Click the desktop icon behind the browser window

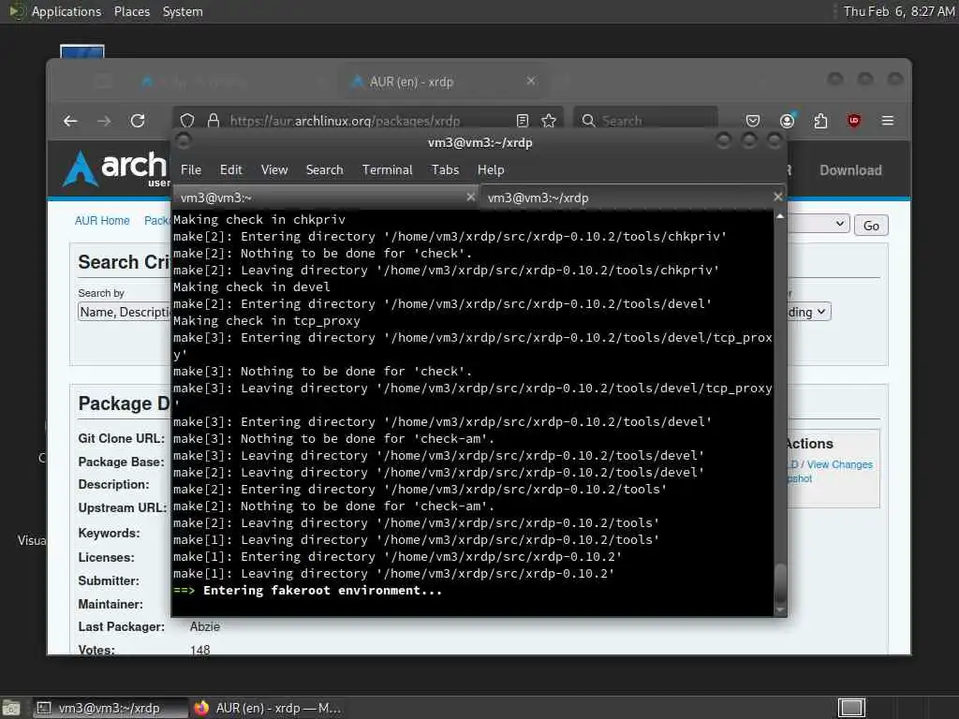click(x=82, y=51)
